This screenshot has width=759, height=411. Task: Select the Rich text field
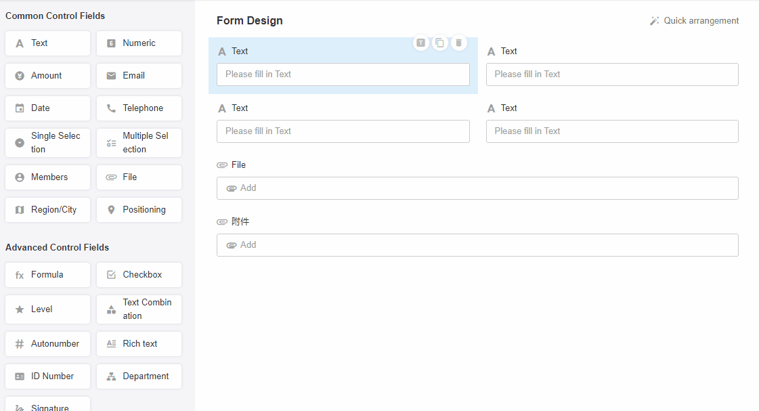pyautogui.click(x=139, y=344)
